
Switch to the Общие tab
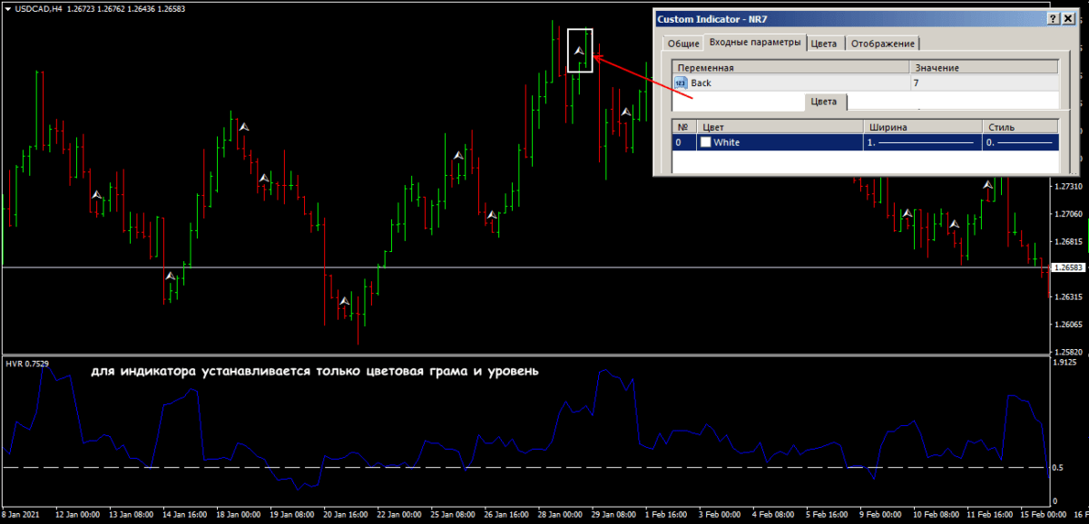[683, 44]
